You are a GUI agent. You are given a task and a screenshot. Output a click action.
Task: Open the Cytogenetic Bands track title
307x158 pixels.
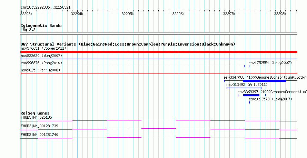coord(41,26)
